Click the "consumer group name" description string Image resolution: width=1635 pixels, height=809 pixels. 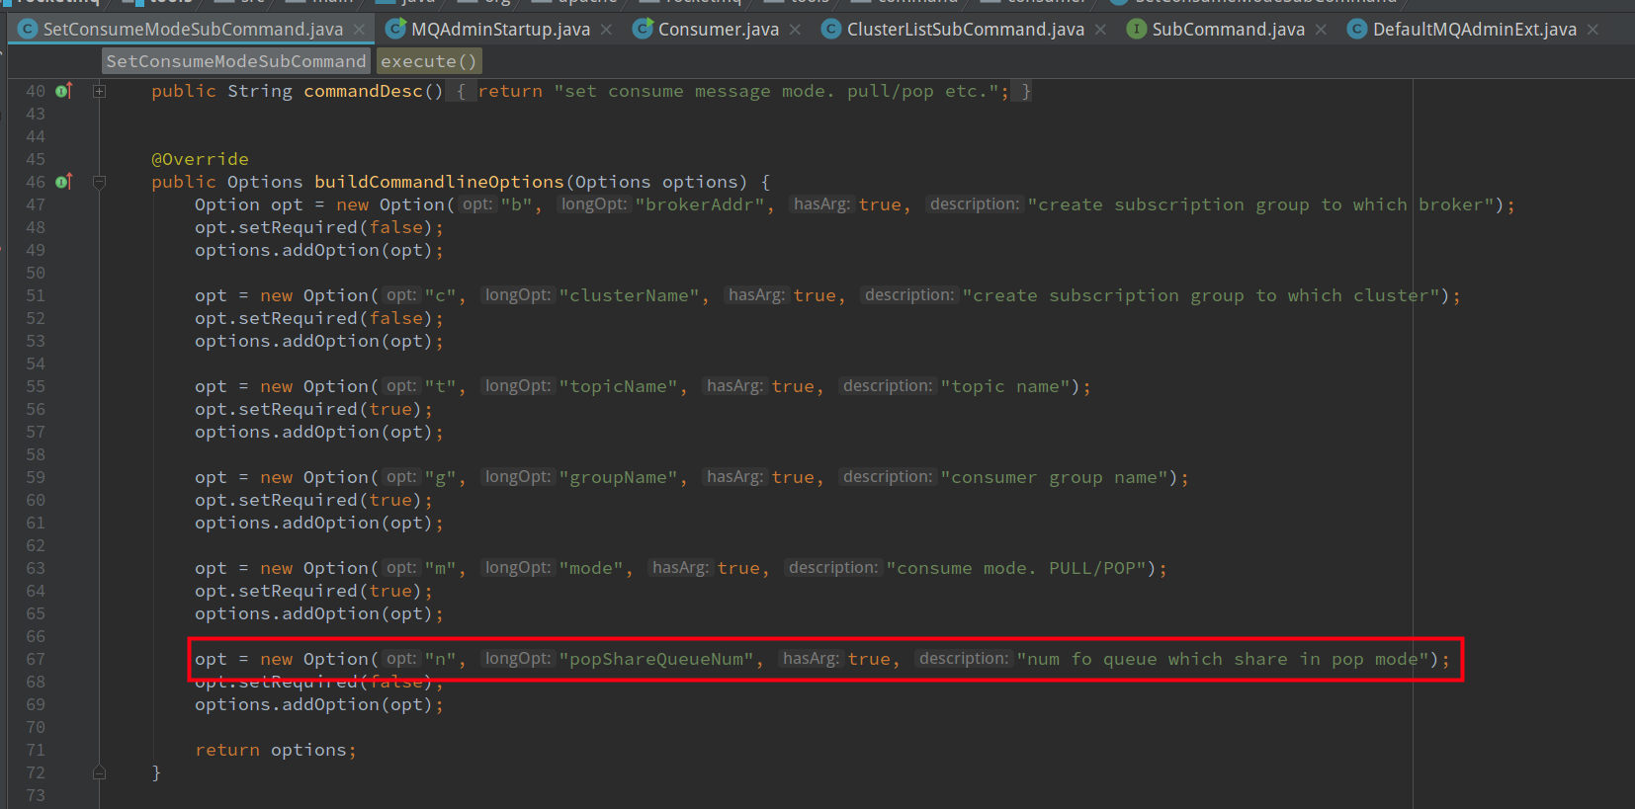tap(1054, 477)
